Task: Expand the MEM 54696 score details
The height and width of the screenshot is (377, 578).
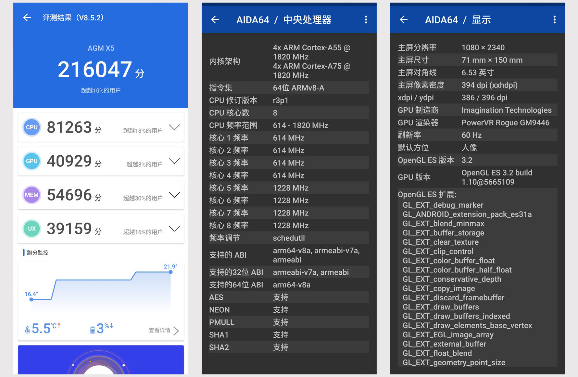Action: click(x=174, y=195)
